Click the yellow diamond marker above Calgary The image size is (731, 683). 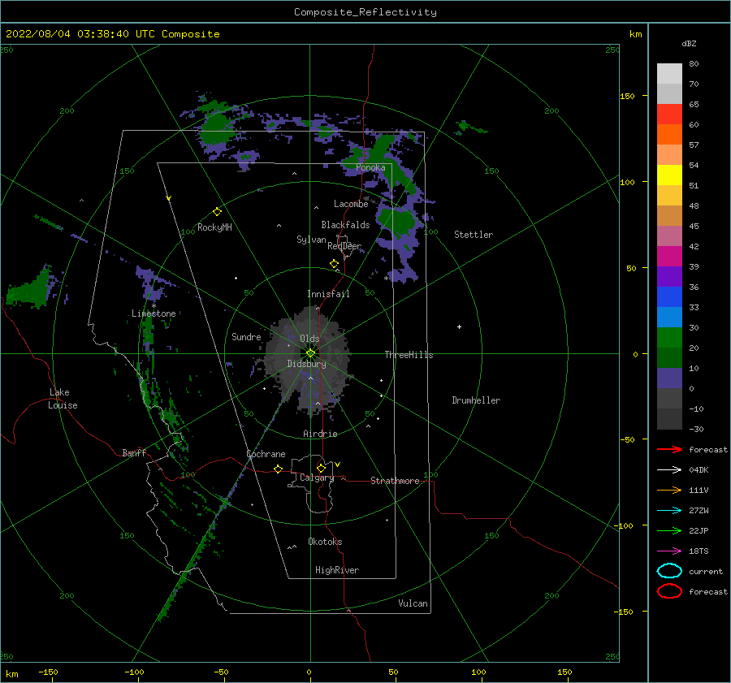[x=321, y=468]
